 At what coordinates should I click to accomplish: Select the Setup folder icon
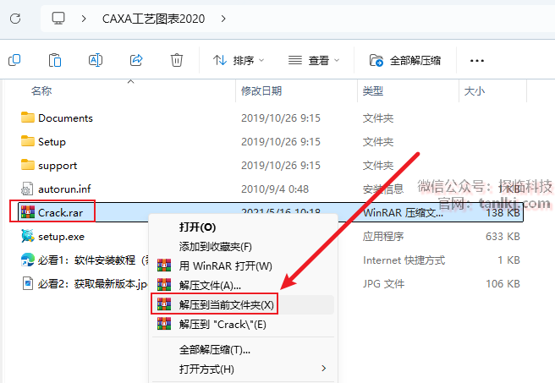28,141
